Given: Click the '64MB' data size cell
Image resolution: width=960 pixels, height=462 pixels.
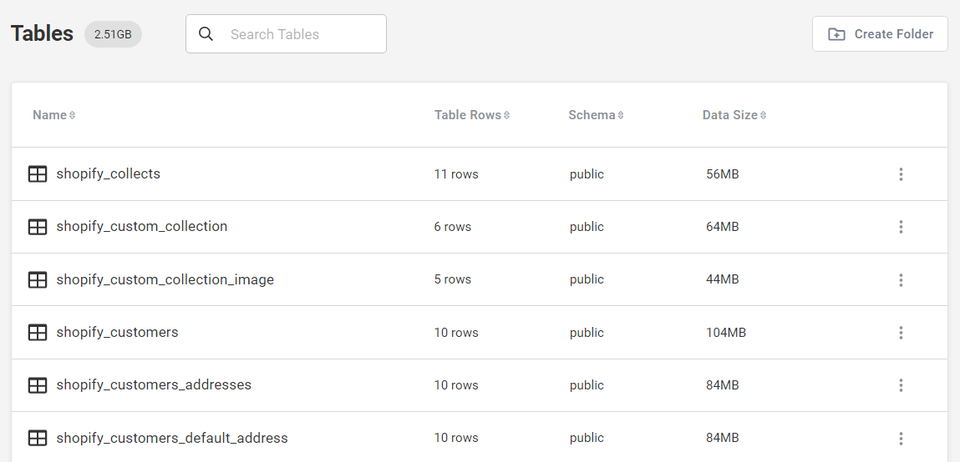Looking at the screenshot, I should click(723, 227).
